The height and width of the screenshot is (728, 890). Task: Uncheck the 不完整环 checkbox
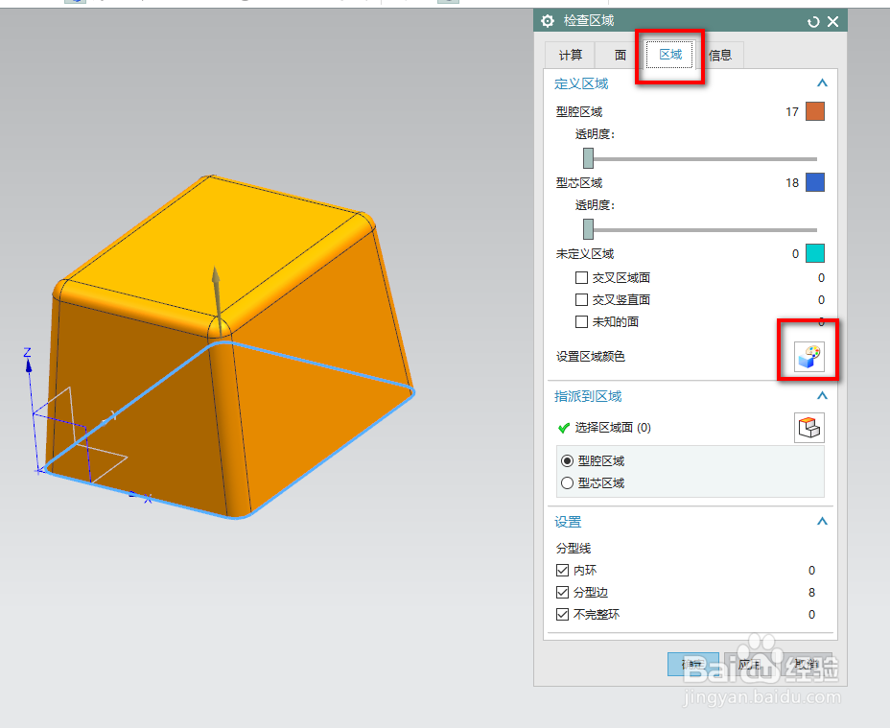pos(563,615)
